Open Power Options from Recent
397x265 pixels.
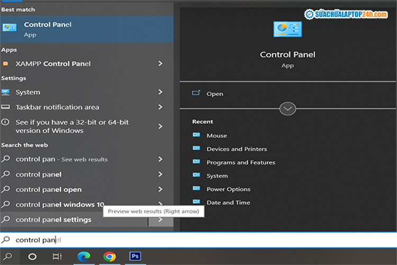pyautogui.click(x=228, y=189)
